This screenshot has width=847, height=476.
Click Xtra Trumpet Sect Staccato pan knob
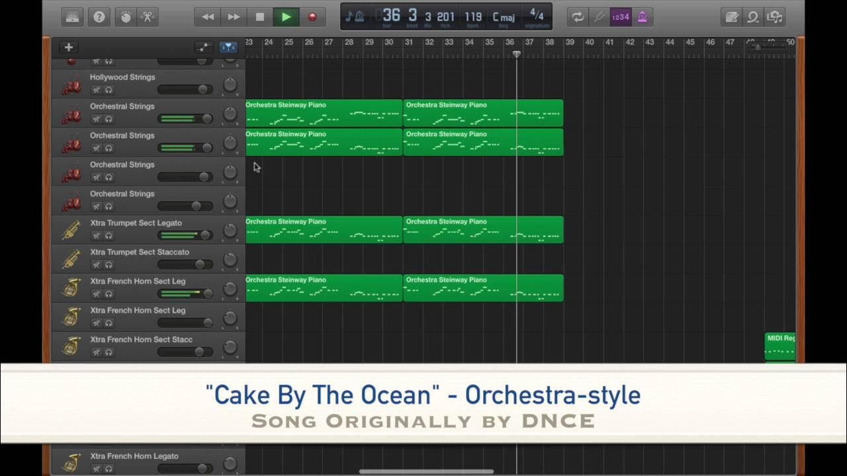coord(230,259)
